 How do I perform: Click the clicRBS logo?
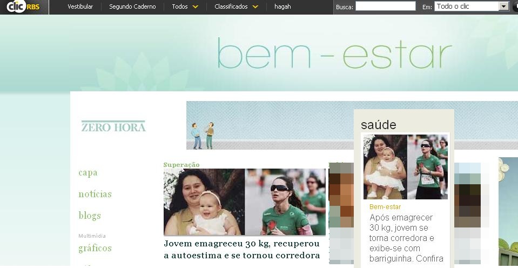click(23, 6)
